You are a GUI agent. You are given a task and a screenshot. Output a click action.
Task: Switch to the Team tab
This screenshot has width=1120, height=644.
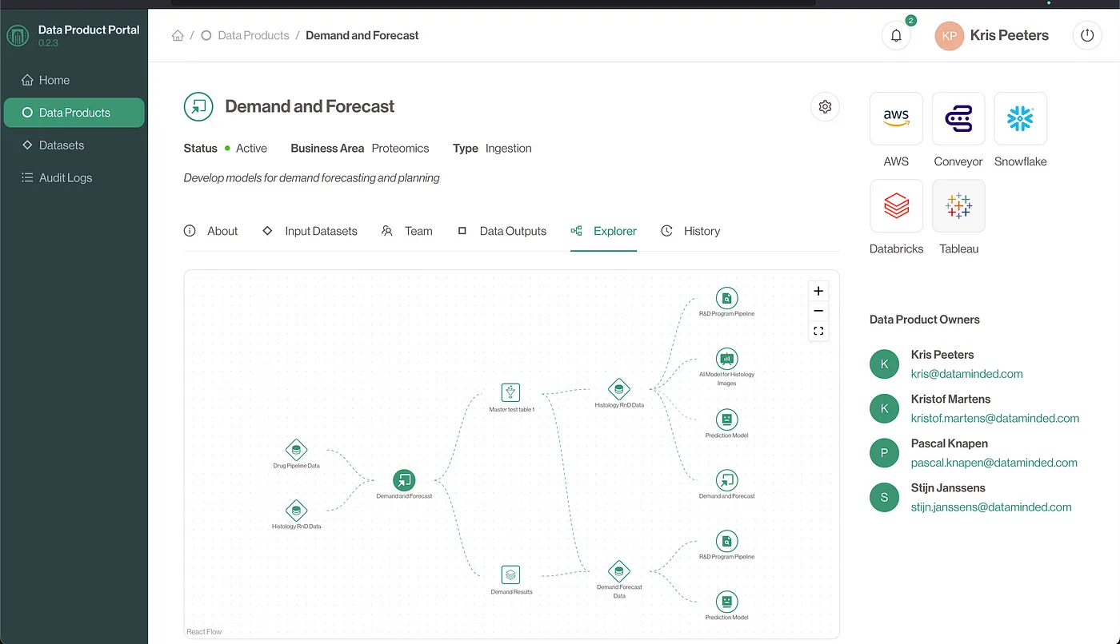tap(407, 231)
